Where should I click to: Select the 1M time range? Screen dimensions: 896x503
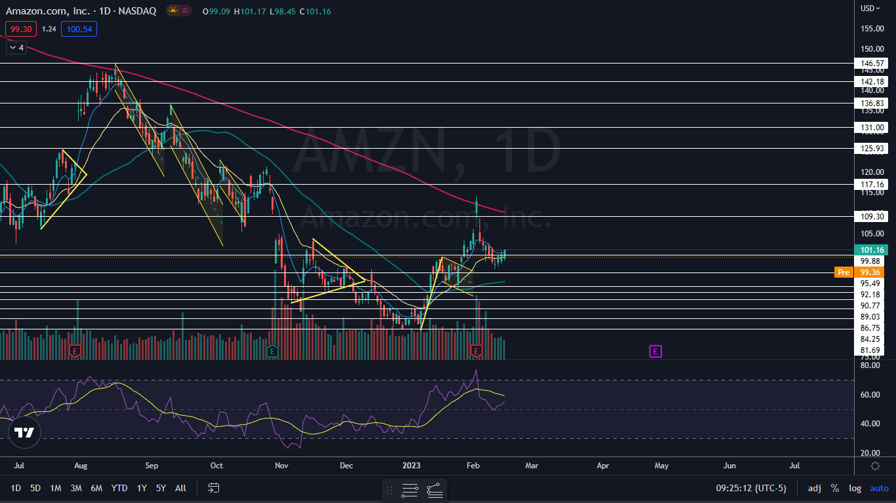[56, 488]
